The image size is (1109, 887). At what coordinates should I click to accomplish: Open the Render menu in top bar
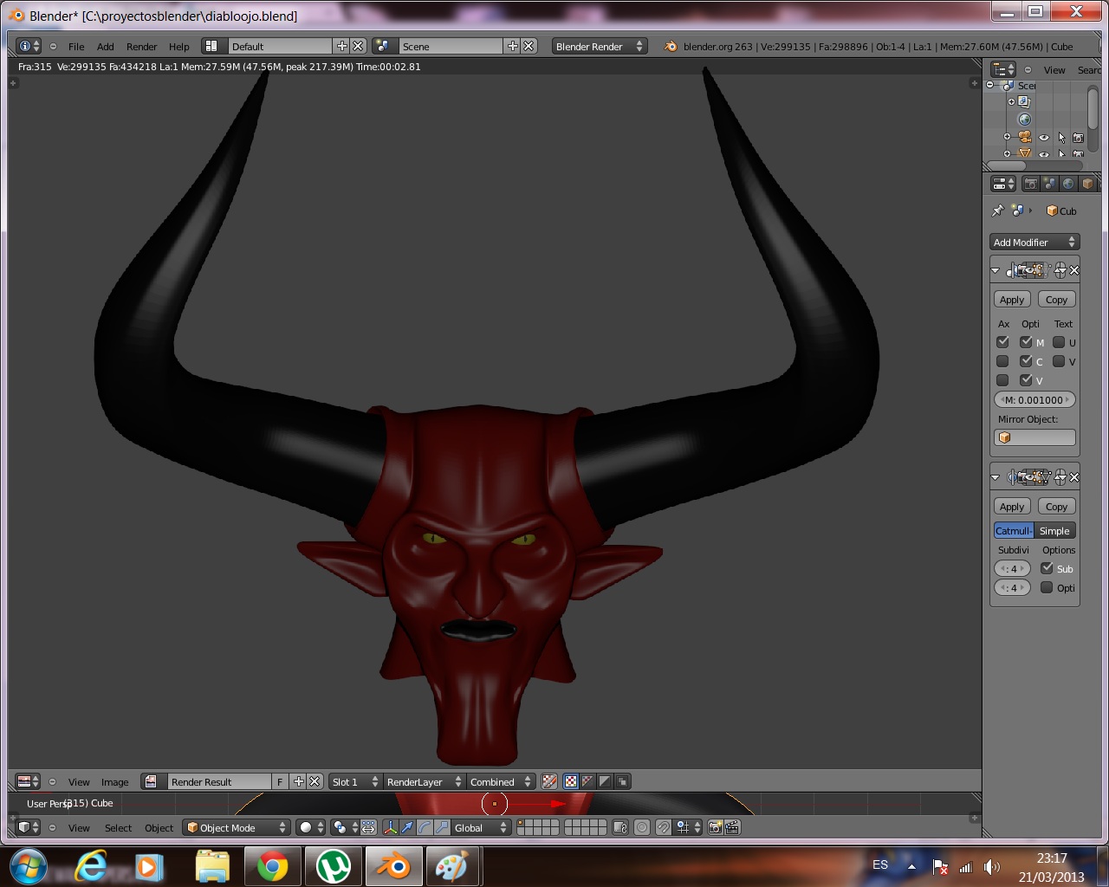click(x=141, y=47)
